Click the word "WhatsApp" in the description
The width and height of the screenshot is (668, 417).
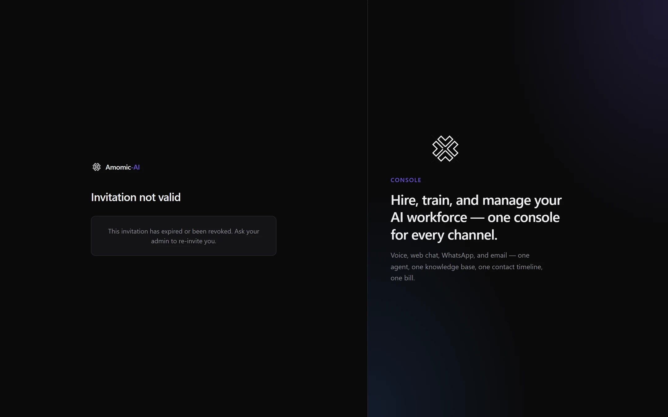(x=457, y=255)
